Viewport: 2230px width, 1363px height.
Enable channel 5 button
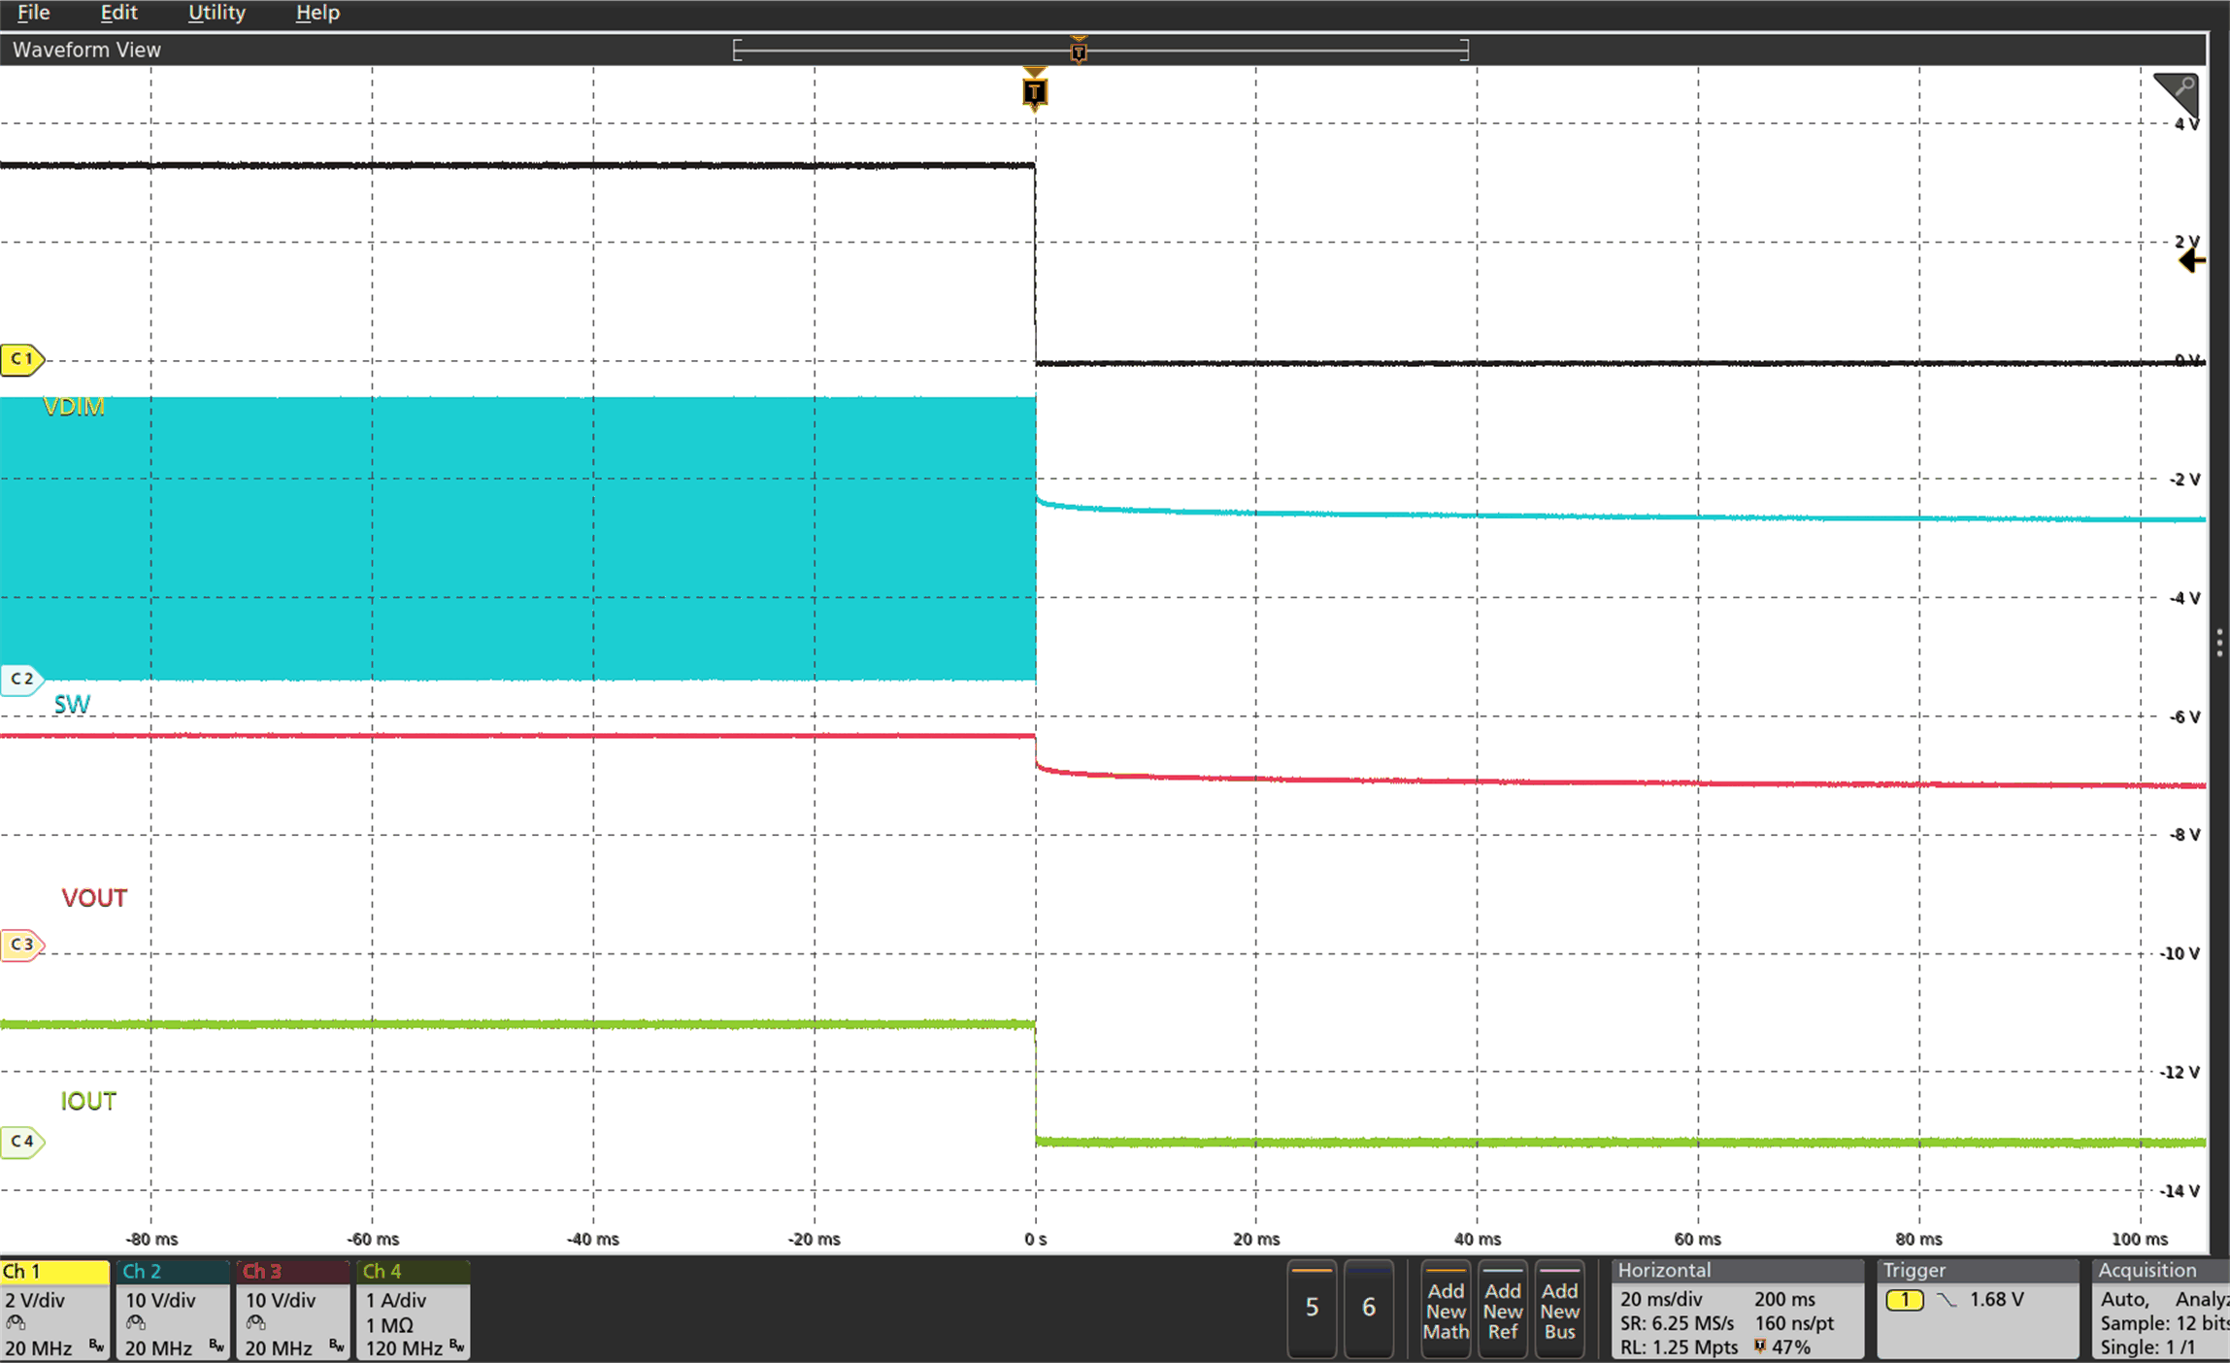pyautogui.click(x=1312, y=1308)
